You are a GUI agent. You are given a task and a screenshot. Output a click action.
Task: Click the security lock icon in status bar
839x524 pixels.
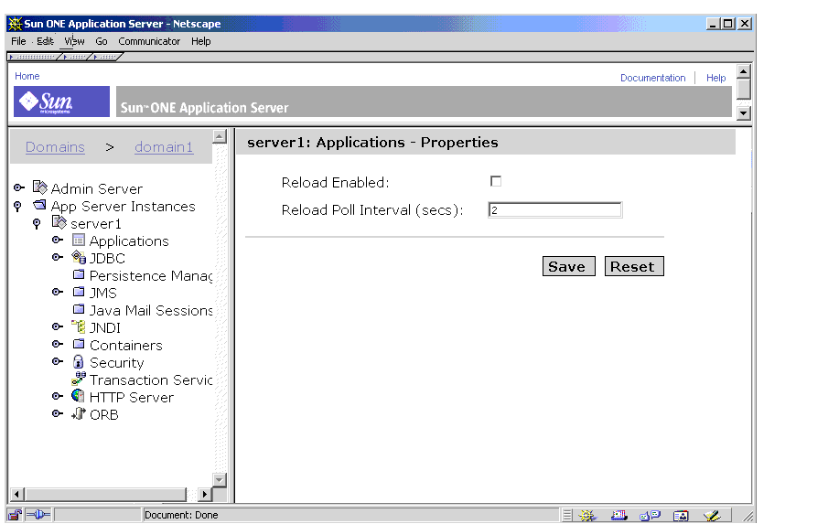[x=15, y=515]
